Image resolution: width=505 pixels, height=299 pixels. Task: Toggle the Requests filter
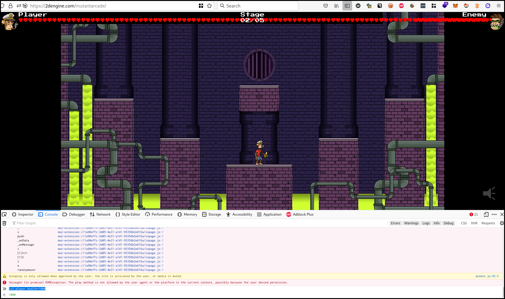(488, 223)
